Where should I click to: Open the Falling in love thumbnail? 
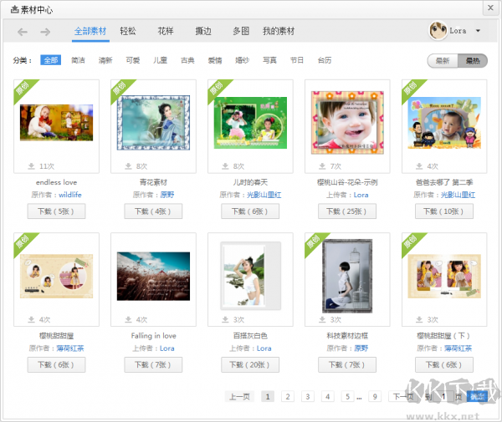click(x=153, y=277)
